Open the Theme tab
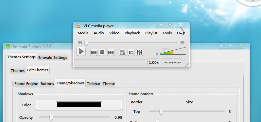This screenshot has height=122, width=261. (109, 84)
